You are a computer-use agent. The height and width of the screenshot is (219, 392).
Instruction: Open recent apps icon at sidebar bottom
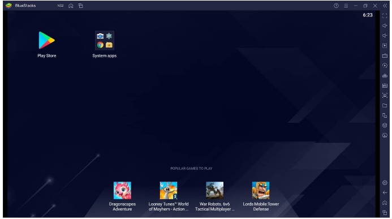tap(385, 213)
